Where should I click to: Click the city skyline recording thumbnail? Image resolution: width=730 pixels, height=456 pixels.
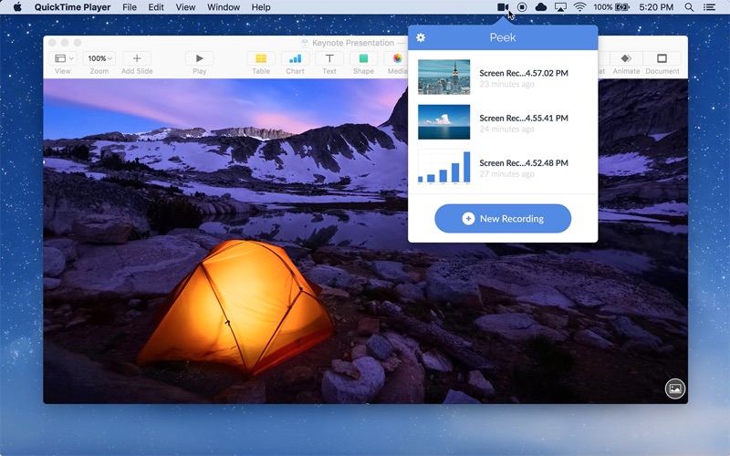pos(443,78)
